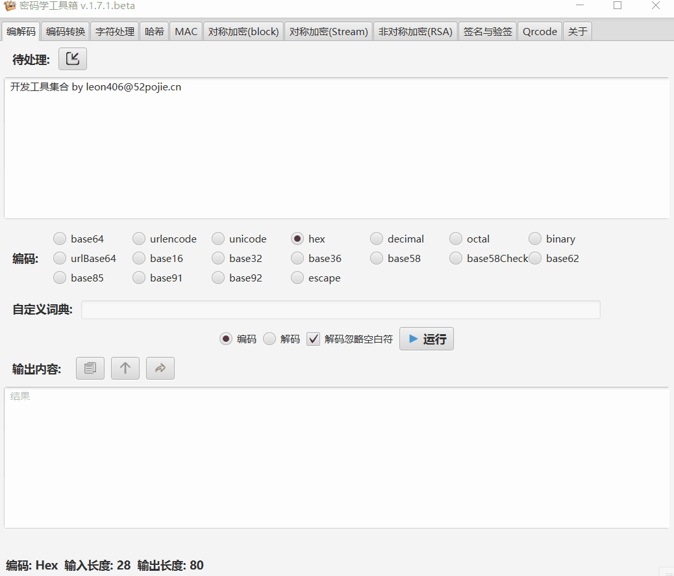
Task: Select the binary encoding option
Action: (534, 239)
